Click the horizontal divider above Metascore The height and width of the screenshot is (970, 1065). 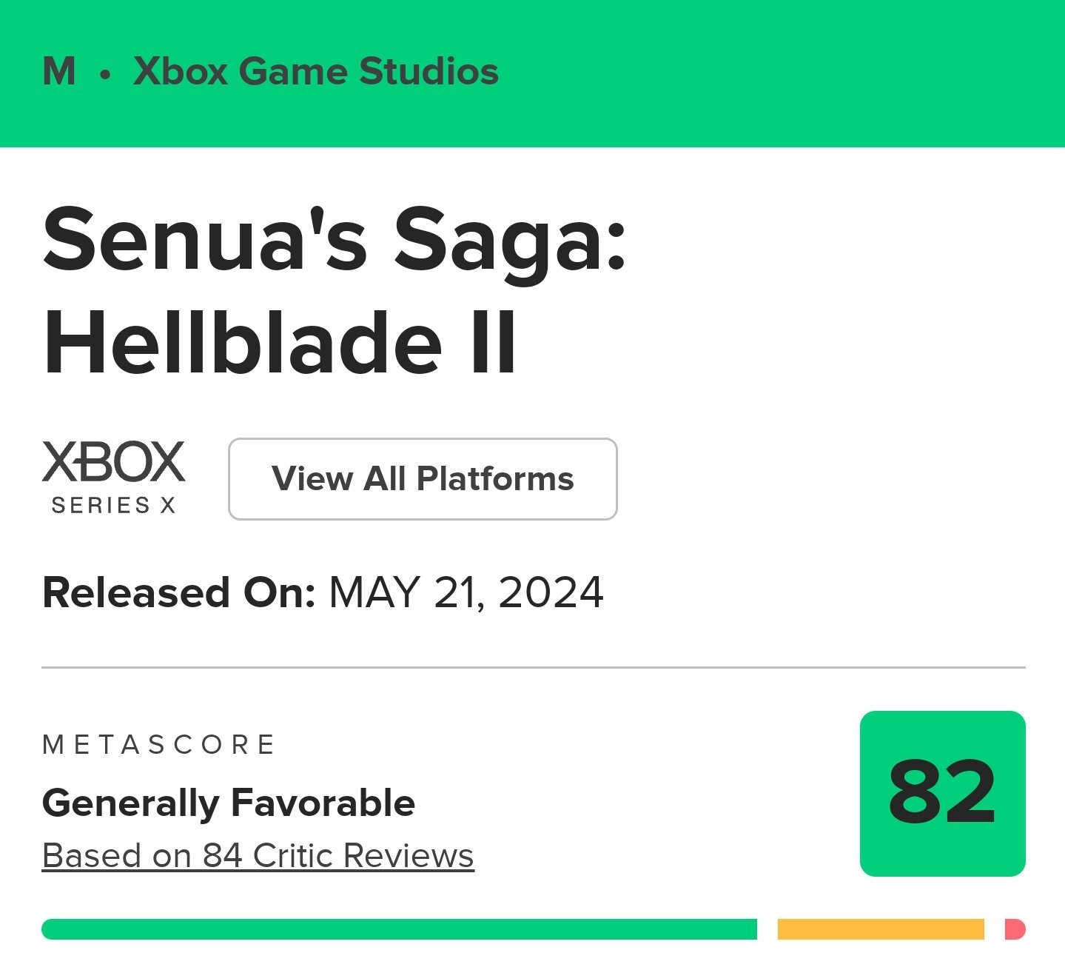coord(534,667)
